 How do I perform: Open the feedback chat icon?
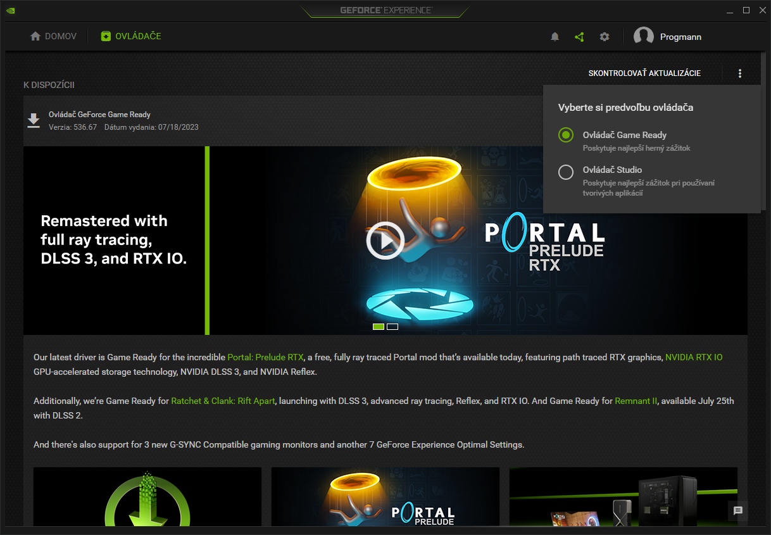[x=738, y=511]
